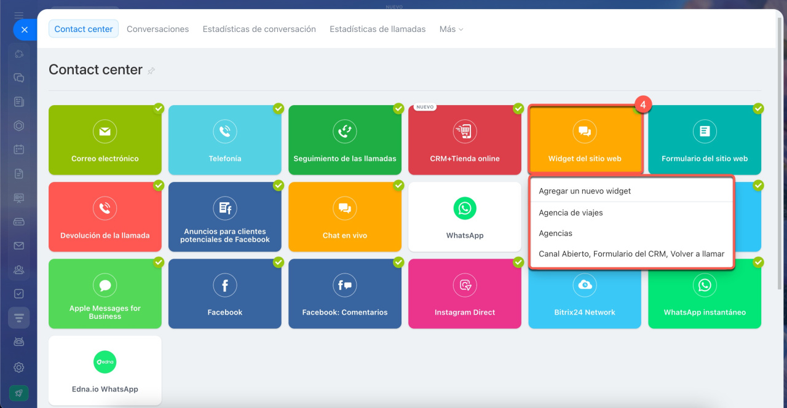Screen dimensions: 787x408
Task: Open Apple Messages for Business tile
Action: [105, 294]
